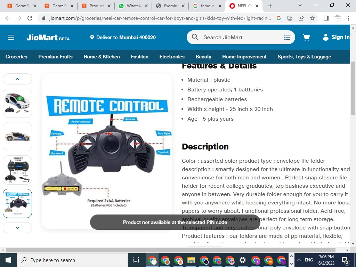Click the delivery location pin icon
The width and height of the screenshot is (356, 267).
point(92,37)
